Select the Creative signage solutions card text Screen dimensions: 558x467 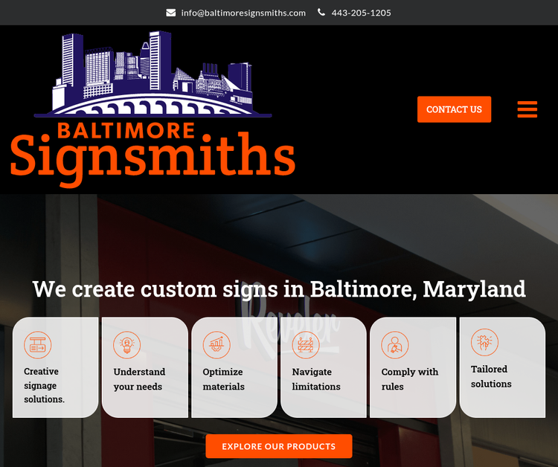(44, 385)
